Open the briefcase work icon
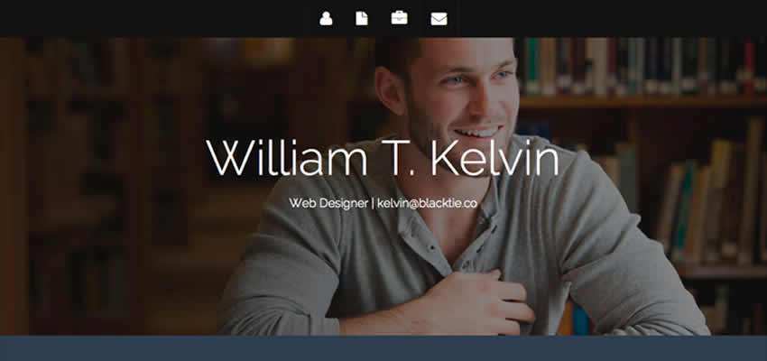The image size is (767, 361). [399, 18]
